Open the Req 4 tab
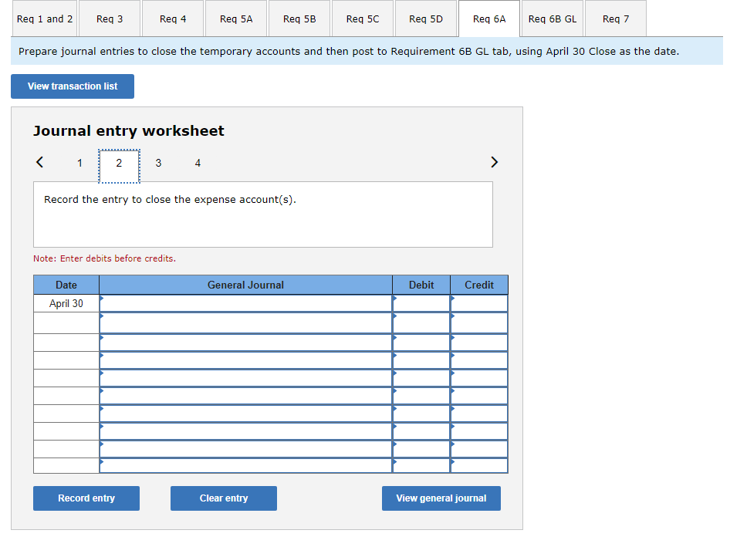 (173, 19)
